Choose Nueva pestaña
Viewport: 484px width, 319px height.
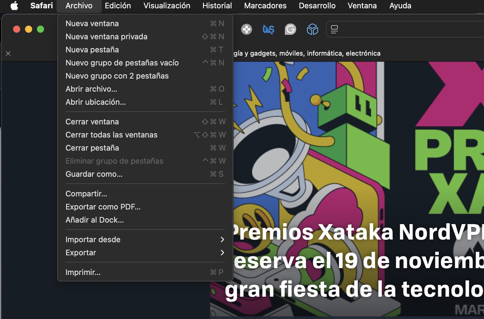[145, 50]
